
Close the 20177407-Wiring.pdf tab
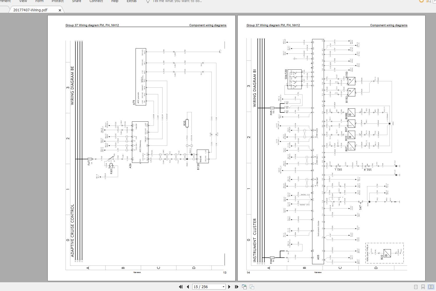(x=60, y=10)
